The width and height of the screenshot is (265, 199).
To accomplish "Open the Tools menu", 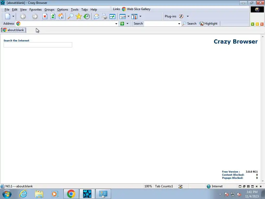I will 75,10.
